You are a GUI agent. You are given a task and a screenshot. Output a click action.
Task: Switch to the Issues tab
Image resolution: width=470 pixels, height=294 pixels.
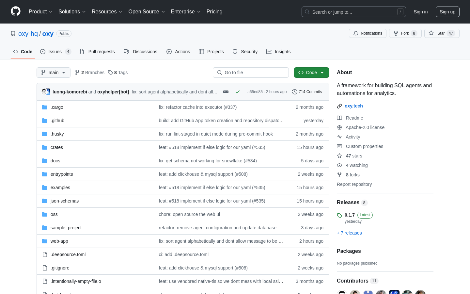[x=56, y=52]
